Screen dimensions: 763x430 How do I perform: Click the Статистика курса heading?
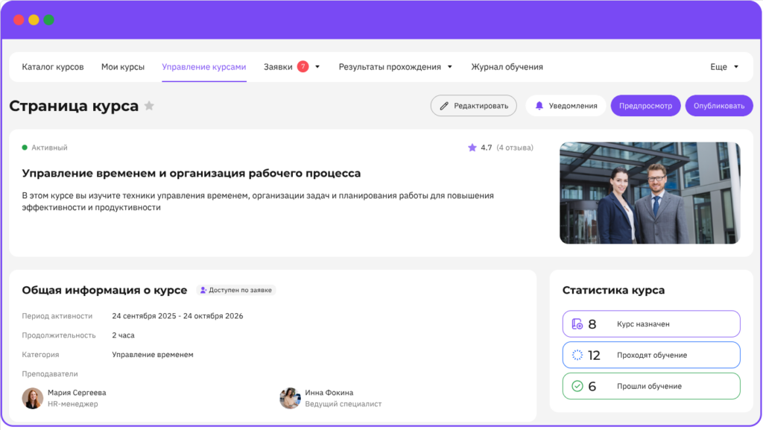(614, 291)
